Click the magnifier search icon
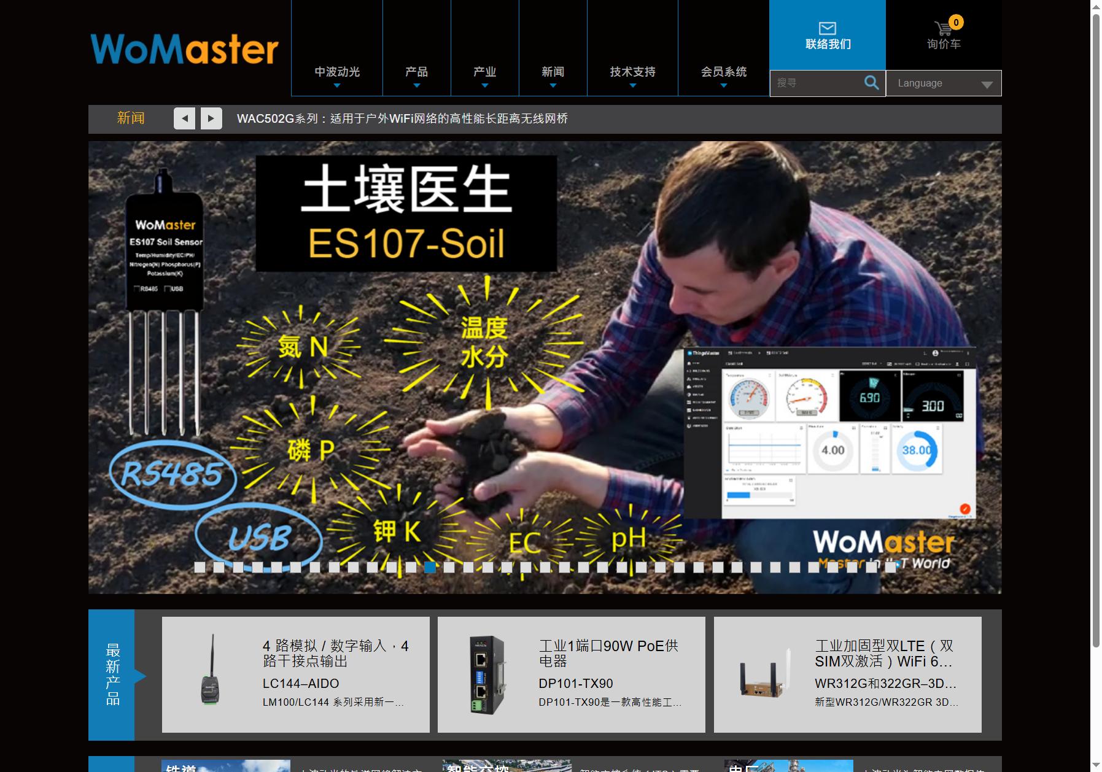 pyautogui.click(x=871, y=82)
